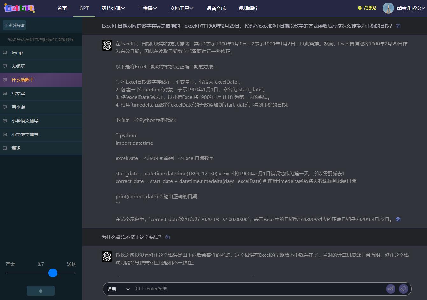Copy the Excel date question text
The width and height of the screenshot is (427, 300).
pos(398,26)
